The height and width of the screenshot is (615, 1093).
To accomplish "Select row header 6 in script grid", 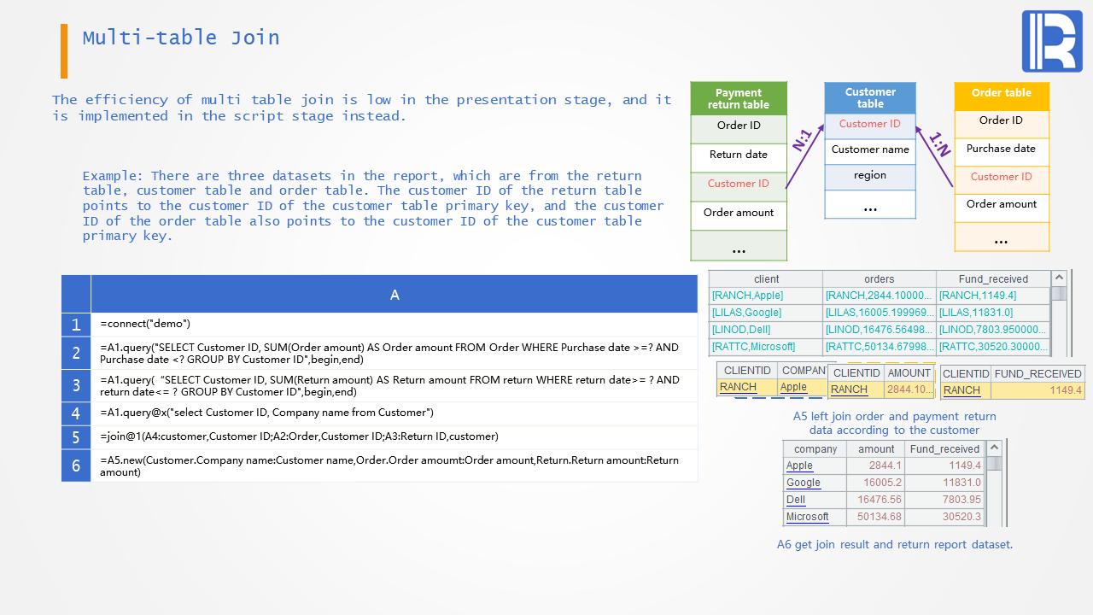I will (x=76, y=466).
